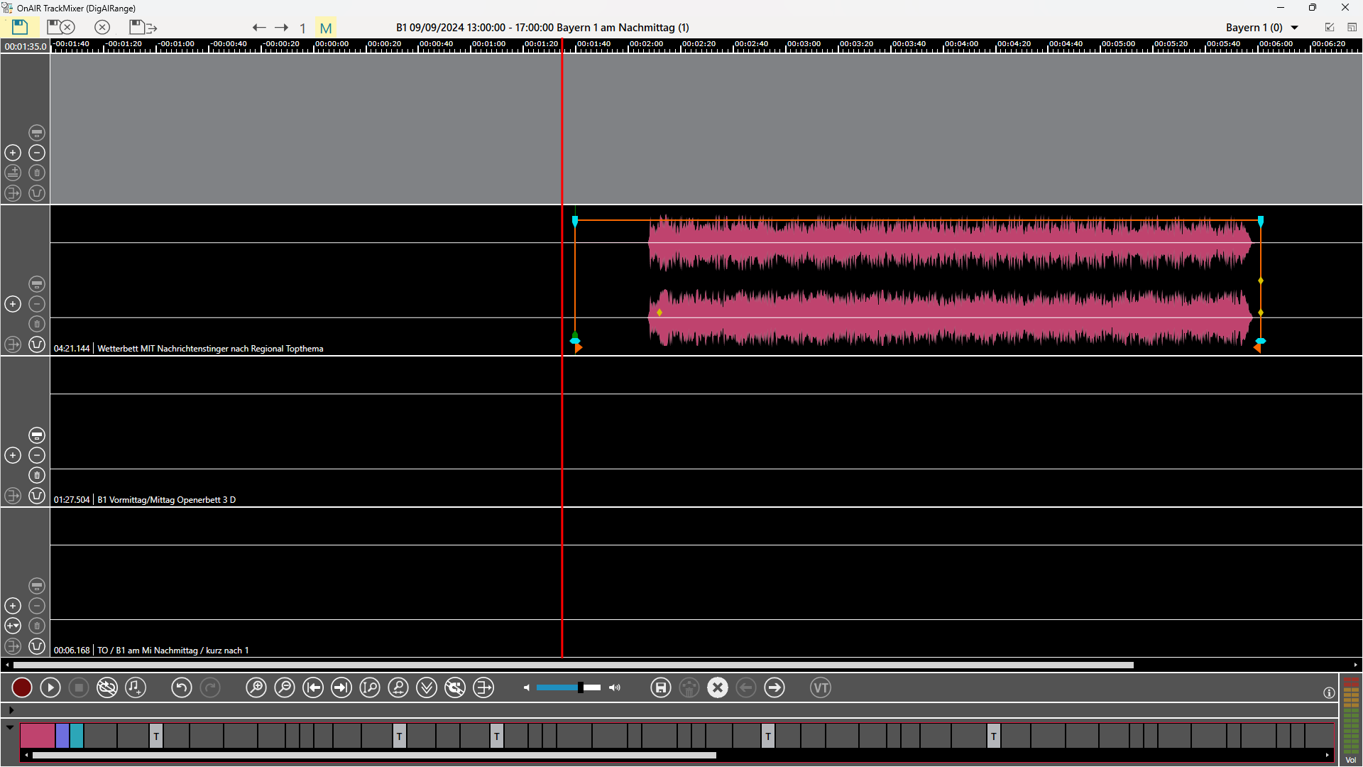Expand the collapsed panel triangle below the transport bar
The image size is (1363, 767).
(x=11, y=709)
